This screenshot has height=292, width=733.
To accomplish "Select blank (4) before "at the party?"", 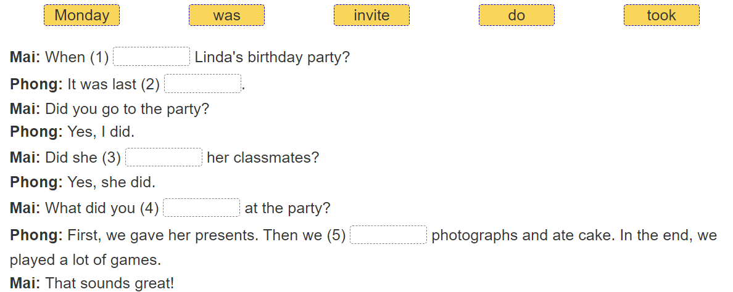I will pyautogui.click(x=201, y=208).
